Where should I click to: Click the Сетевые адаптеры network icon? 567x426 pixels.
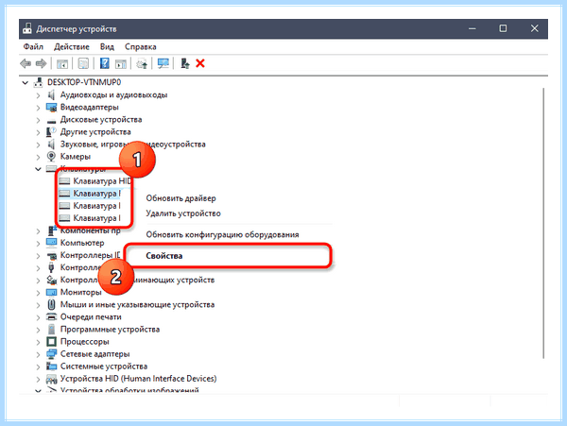click(x=51, y=354)
